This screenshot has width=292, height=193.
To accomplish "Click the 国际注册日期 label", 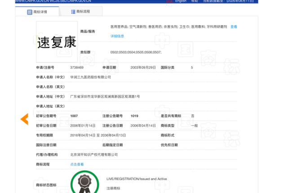I will [46, 145].
